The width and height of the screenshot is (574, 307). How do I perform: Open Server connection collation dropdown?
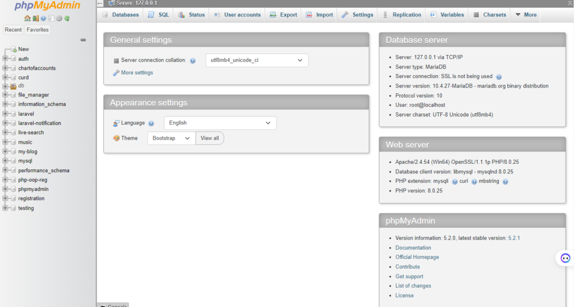point(257,61)
